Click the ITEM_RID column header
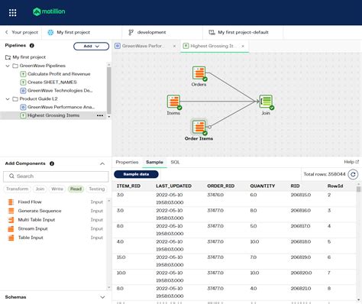This screenshot has width=362, height=304. coord(128,186)
